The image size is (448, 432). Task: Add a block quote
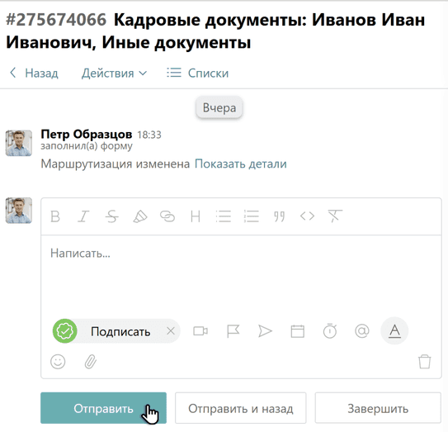point(279,216)
